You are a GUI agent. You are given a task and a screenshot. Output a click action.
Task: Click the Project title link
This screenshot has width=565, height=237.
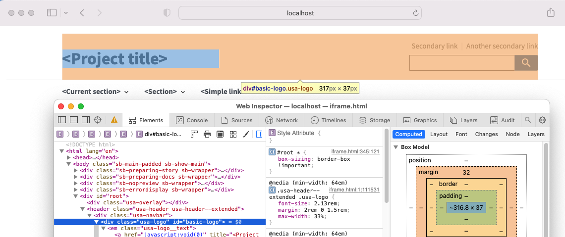click(x=115, y=58)
